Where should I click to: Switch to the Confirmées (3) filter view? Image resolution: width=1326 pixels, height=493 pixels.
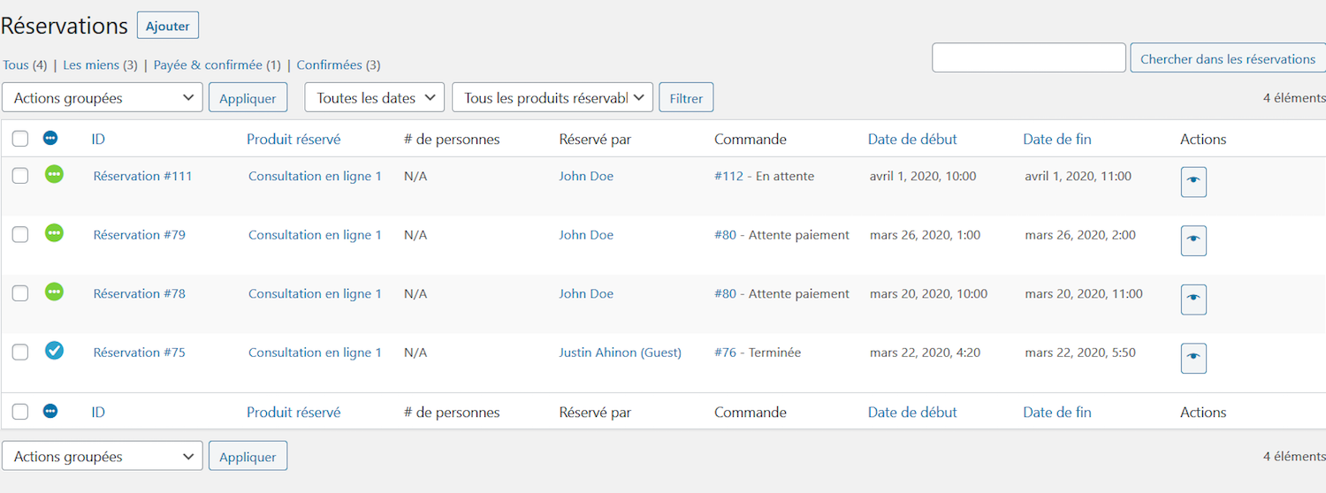pos(338,65)
